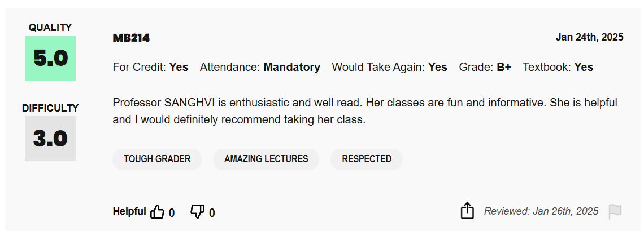Click the gray 3.0 difficulty score box
This screenshot has height=231, width=644.
coord(50,139)
